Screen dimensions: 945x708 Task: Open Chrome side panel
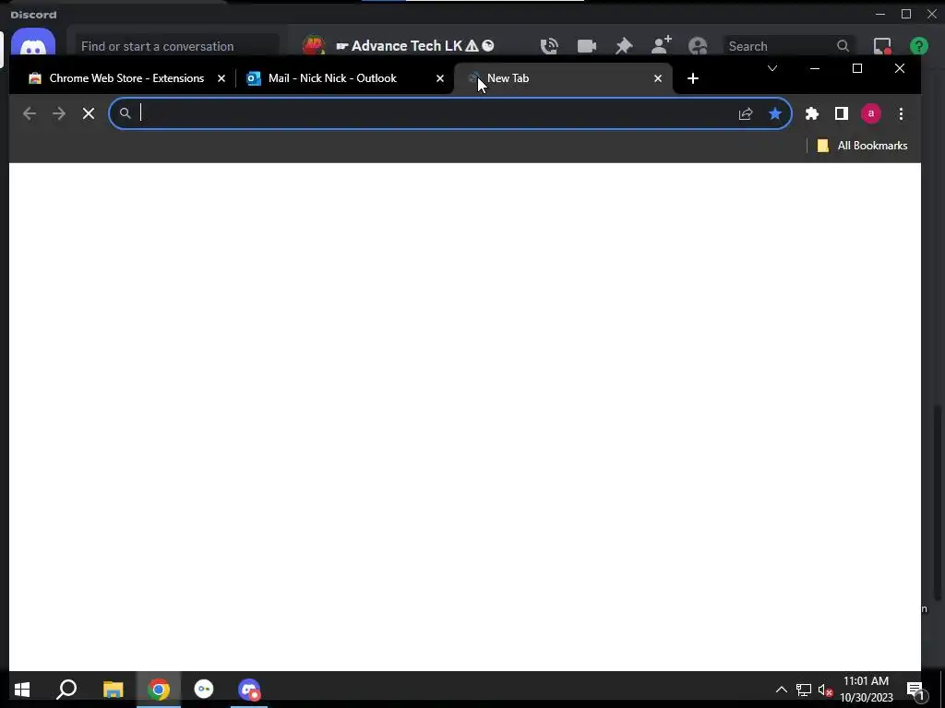coord(842,113)
